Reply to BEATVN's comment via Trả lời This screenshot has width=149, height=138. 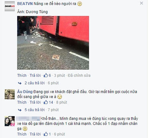pyautogui.click(x=35, y=75)
